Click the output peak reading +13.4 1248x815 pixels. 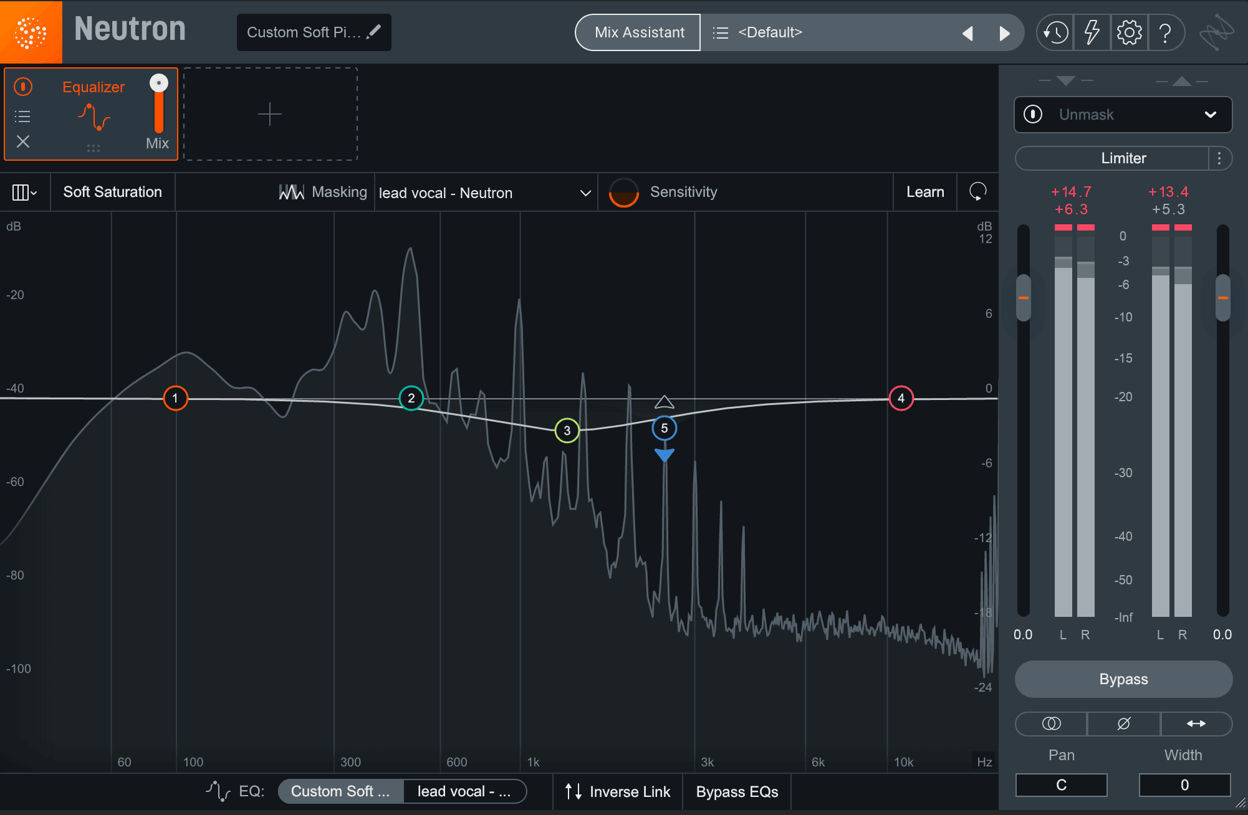click(x=1168, y=192)
